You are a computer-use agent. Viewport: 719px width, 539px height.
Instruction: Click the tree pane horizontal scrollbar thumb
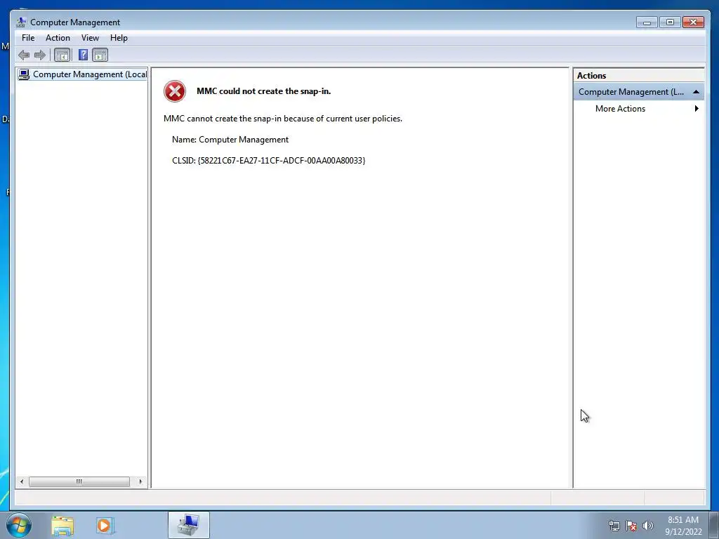coord(79,481)
